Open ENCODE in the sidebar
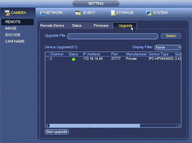Viewport: 192px width, 143px height. tap(13, 35)
